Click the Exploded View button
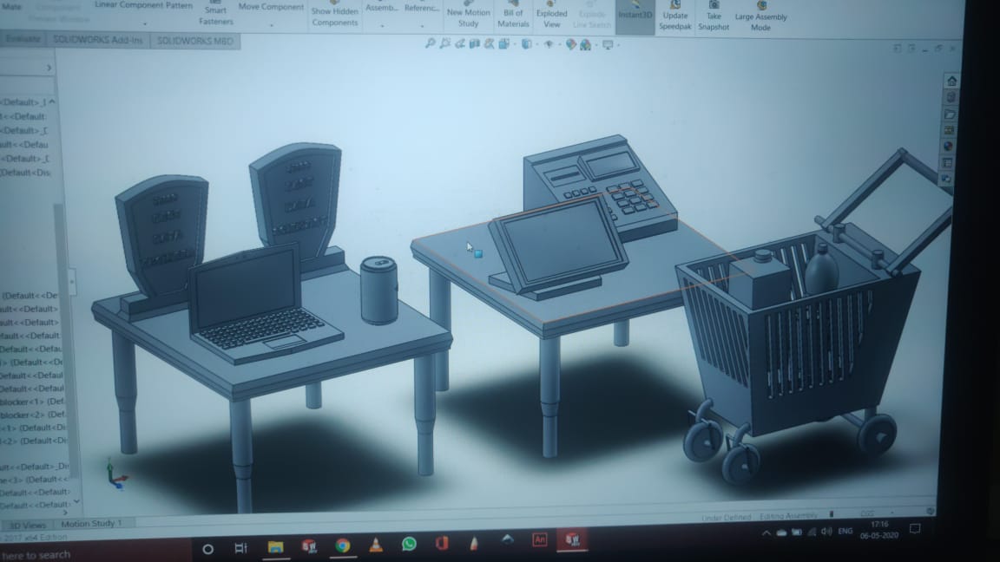The width and height of the screenshot is (1000, 562). click(551, 15)
